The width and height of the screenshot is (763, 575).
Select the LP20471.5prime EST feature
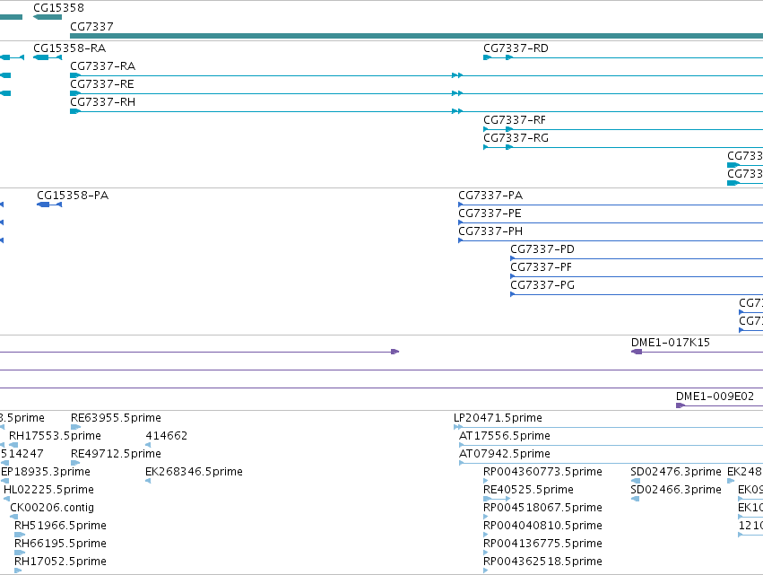[608, 427]
